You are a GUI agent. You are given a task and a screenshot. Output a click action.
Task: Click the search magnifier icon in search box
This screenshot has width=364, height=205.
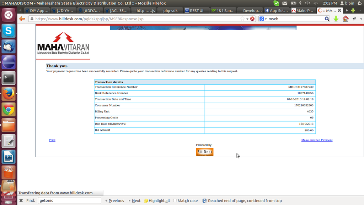point(327,19)
